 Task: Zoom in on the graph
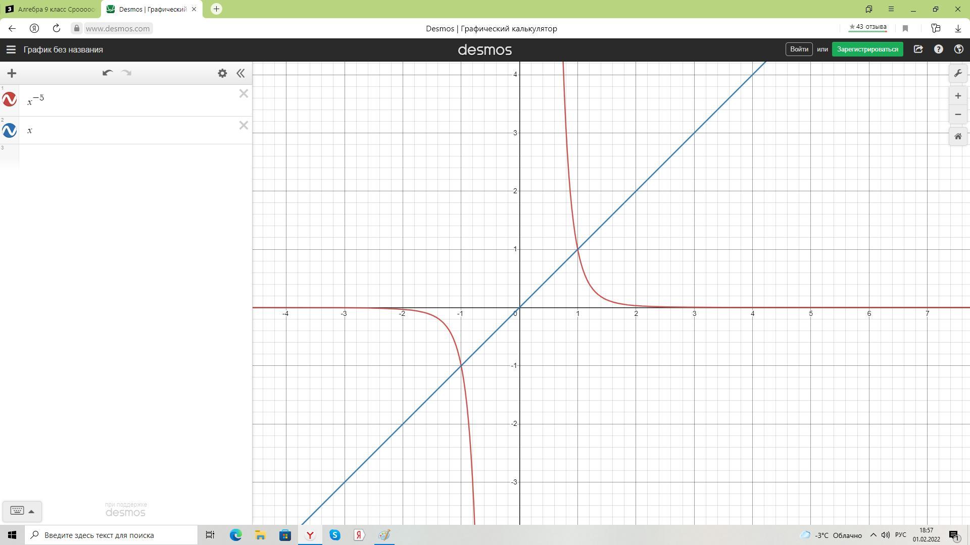958,96
